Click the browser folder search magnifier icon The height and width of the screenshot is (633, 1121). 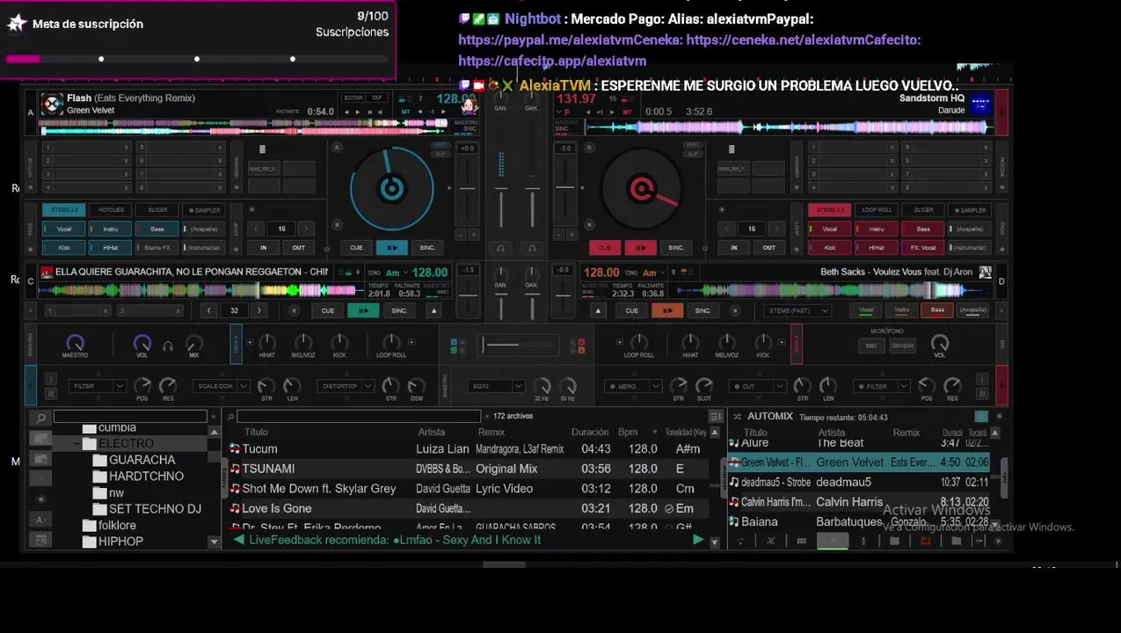[x=40, y=418]
